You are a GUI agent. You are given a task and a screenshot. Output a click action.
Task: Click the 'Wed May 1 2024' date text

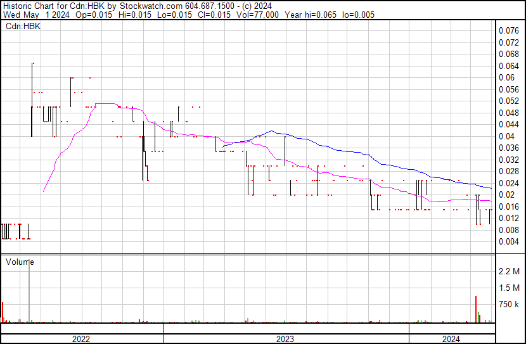click(x=36, y=15)
